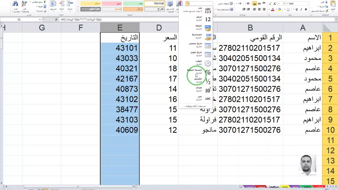Toggle align text right
338x190 pixels.
pyautogui.click(x=264, y=9)
